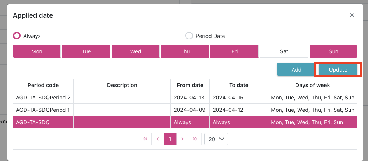Click the Add button
368x161 pixels.
tap(296, 70)
